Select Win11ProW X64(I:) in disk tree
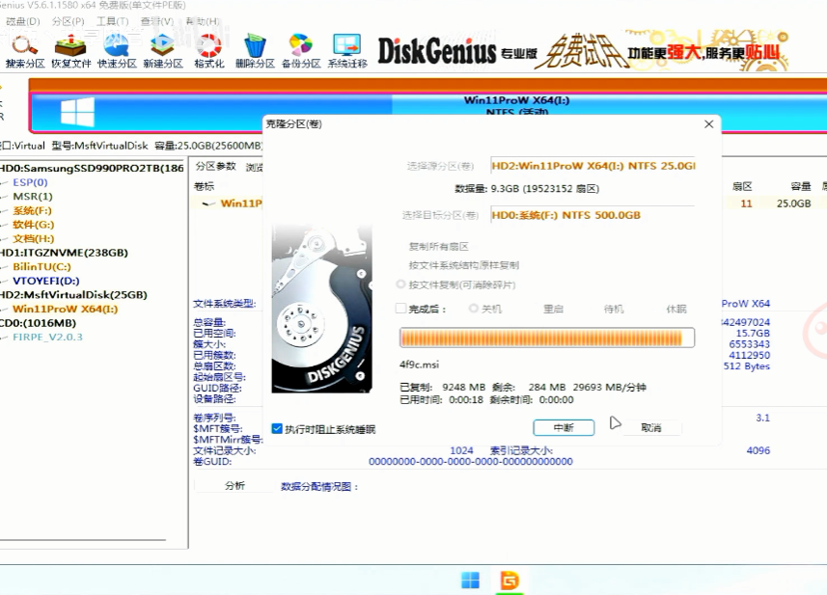827x595 pixels. (x=66, y=310)
